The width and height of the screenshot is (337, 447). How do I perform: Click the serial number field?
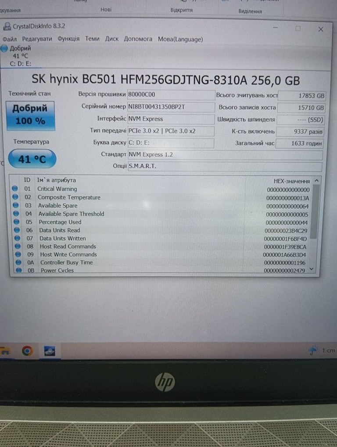171,107
